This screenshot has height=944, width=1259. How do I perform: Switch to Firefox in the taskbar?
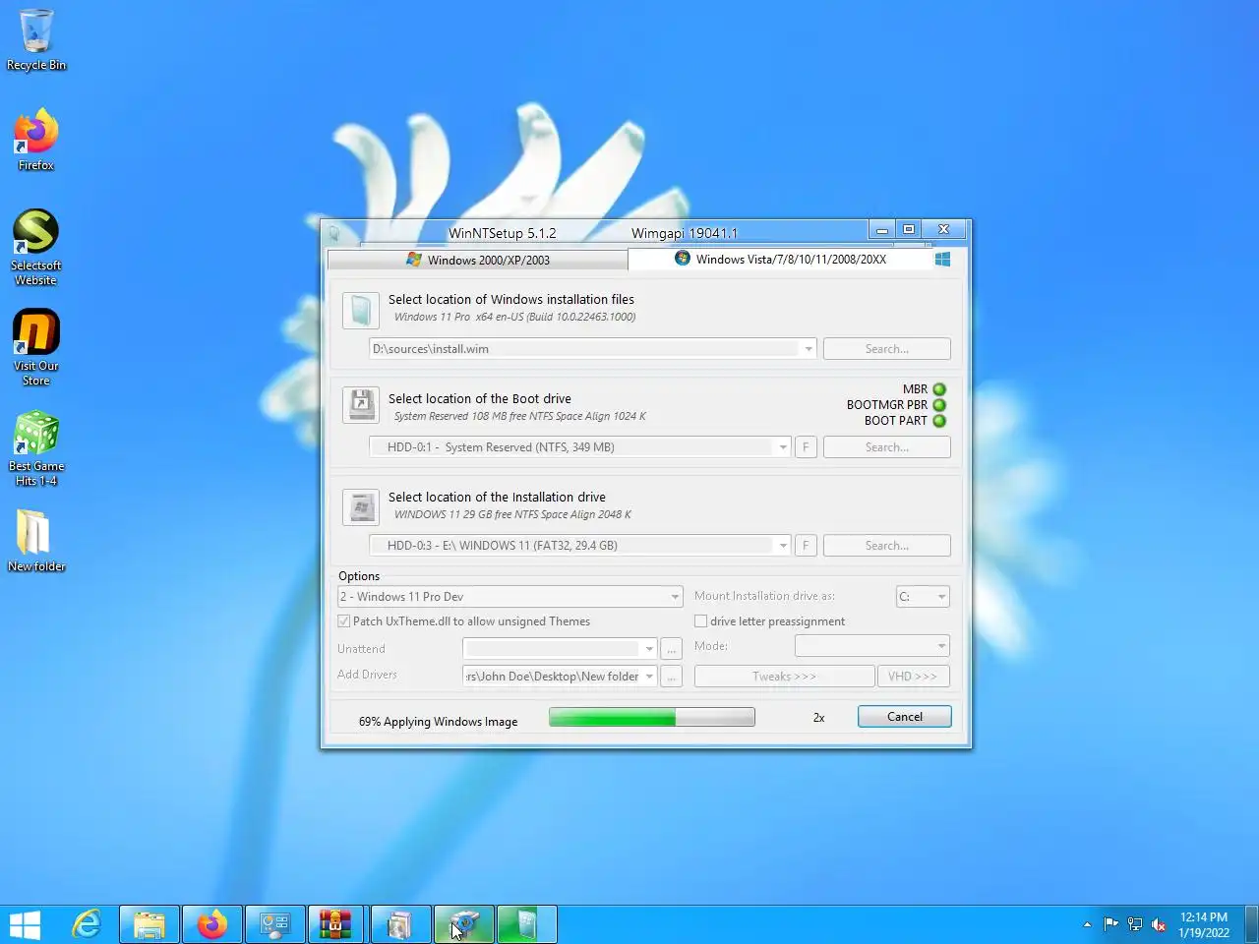coord(212,924)
